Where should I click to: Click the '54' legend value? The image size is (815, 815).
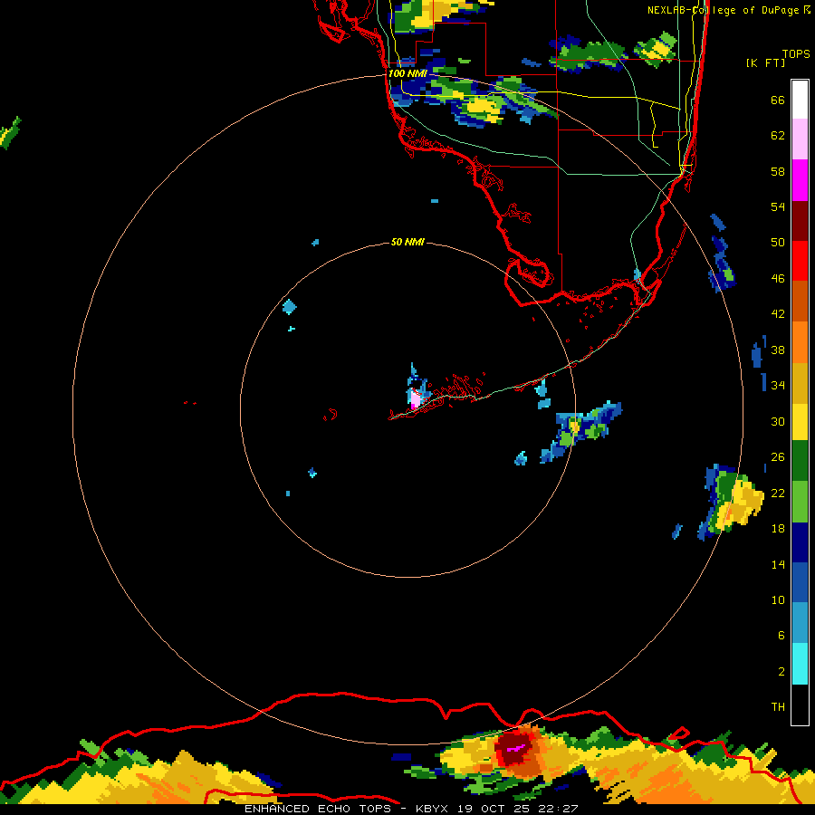778,206
